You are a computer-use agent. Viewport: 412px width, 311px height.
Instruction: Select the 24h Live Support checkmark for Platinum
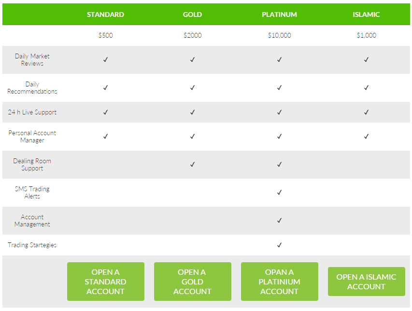click(279, 112)
